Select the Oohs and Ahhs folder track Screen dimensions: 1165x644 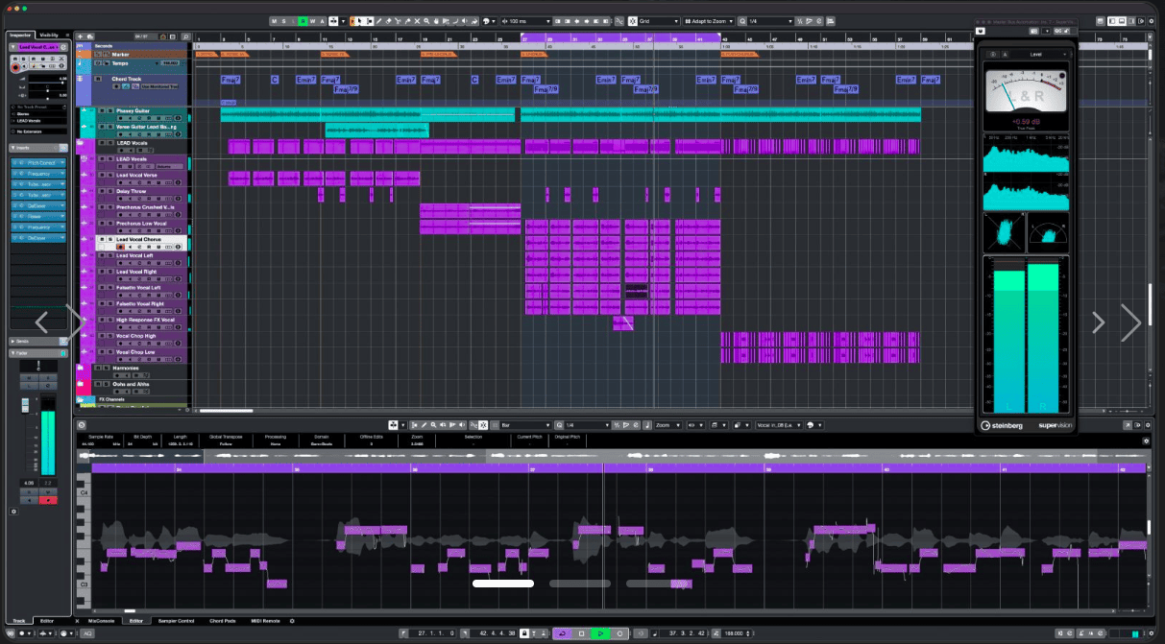(131, 384)
